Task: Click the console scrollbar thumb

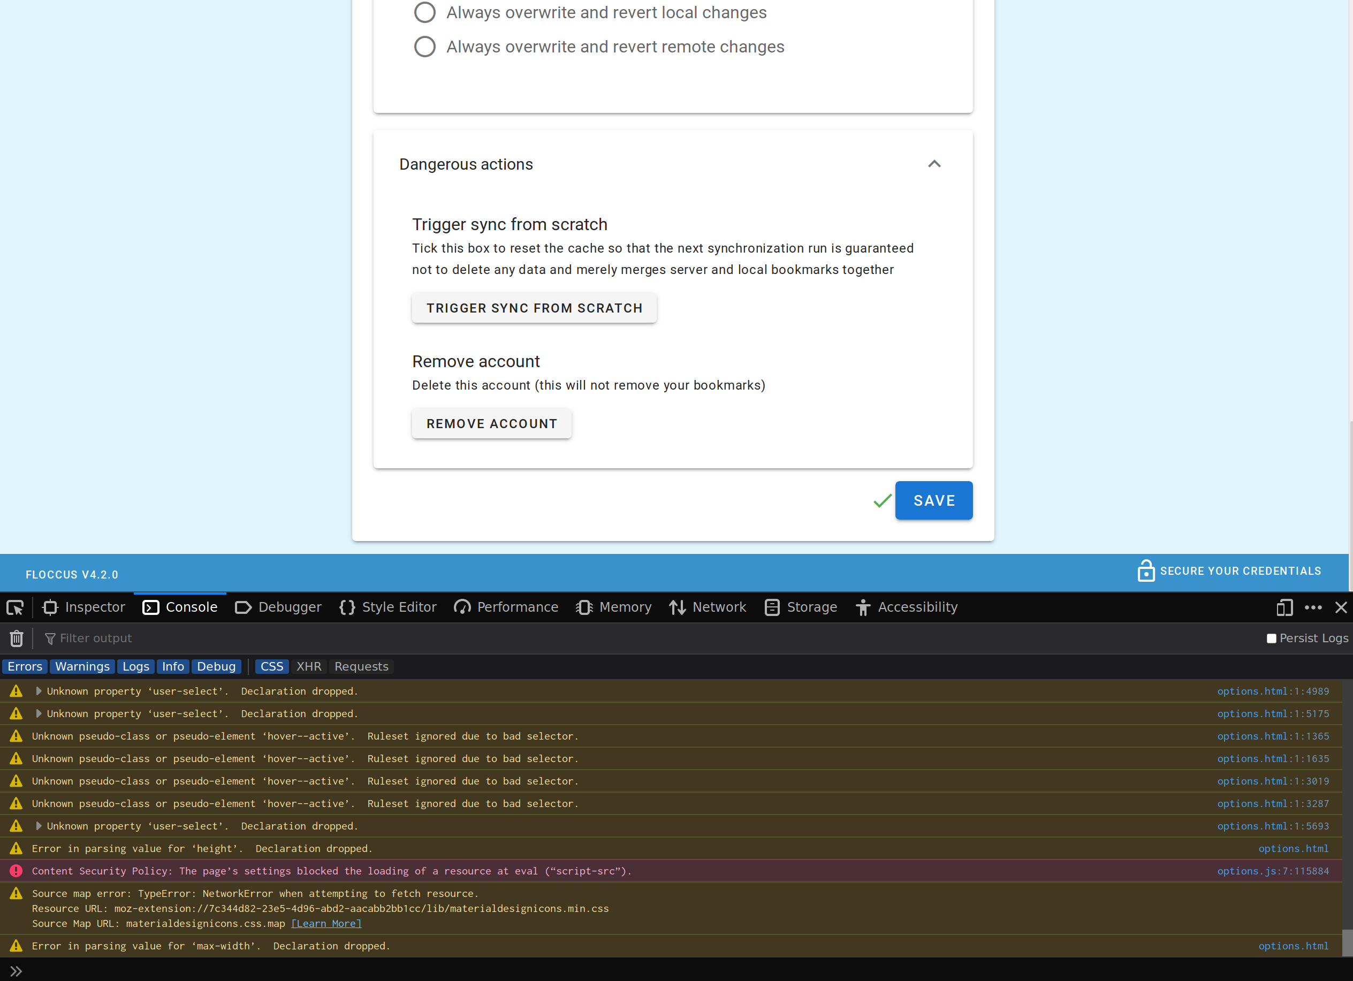Action: pos(1347,942)
